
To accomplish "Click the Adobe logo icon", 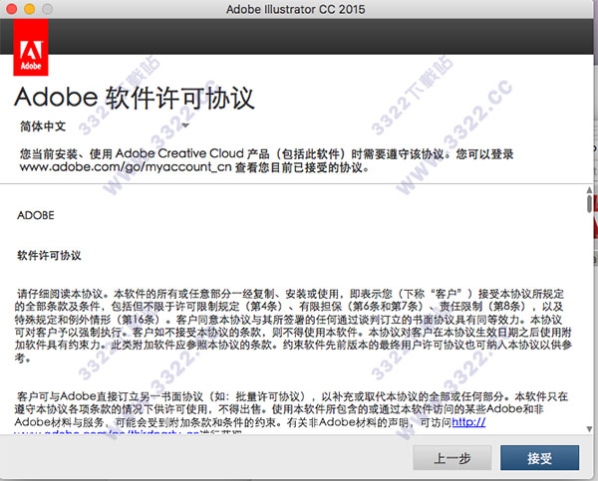I will 31,47.
